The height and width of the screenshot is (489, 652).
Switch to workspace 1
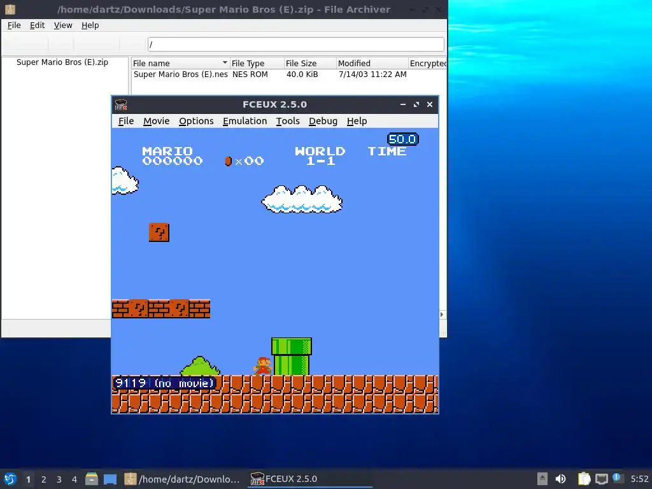click(28, 479)
